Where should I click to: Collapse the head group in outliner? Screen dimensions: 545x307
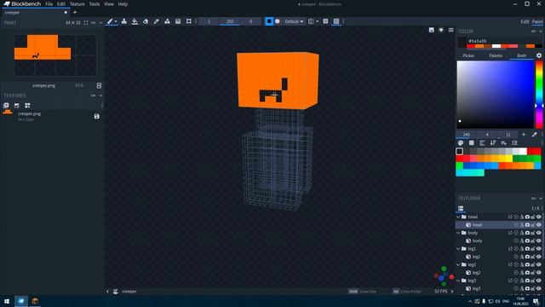(458, 217)
